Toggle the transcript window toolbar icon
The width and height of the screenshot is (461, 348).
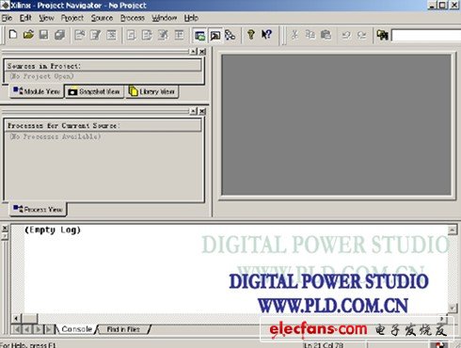click(215, 36)
